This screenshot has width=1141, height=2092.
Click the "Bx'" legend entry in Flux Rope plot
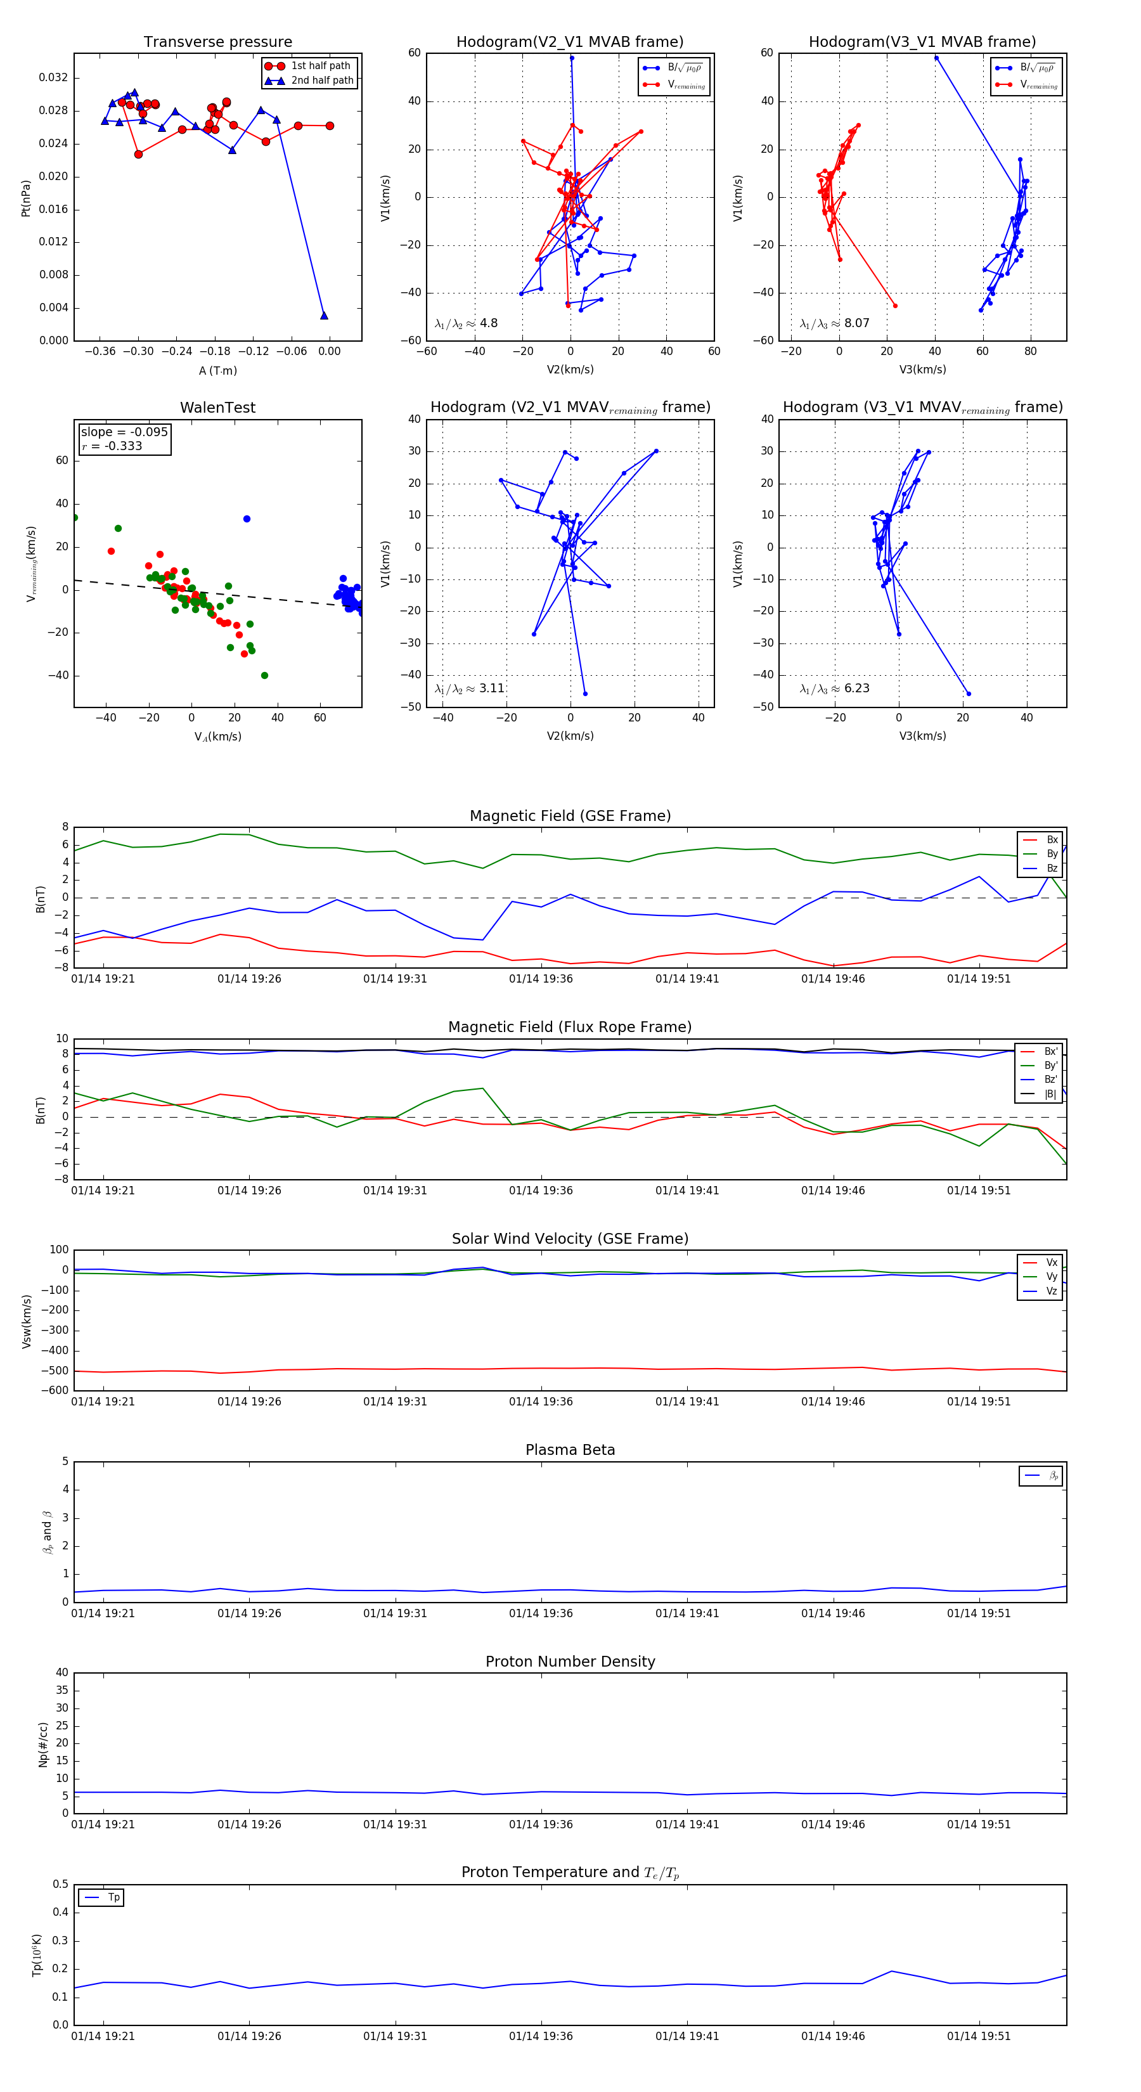(1039, 1052)
